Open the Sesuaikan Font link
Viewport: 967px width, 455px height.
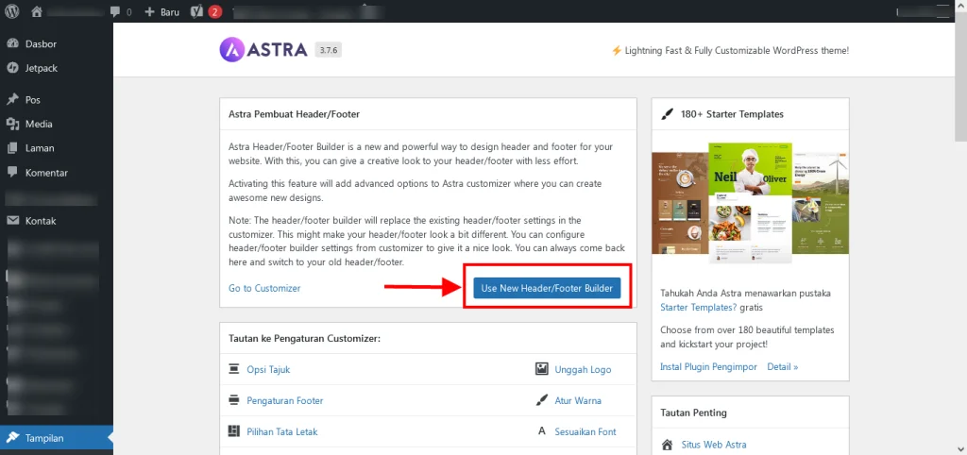pyautogui.click(x=585, y=431)
